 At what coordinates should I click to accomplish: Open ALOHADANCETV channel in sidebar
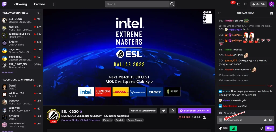pos(22,36)
